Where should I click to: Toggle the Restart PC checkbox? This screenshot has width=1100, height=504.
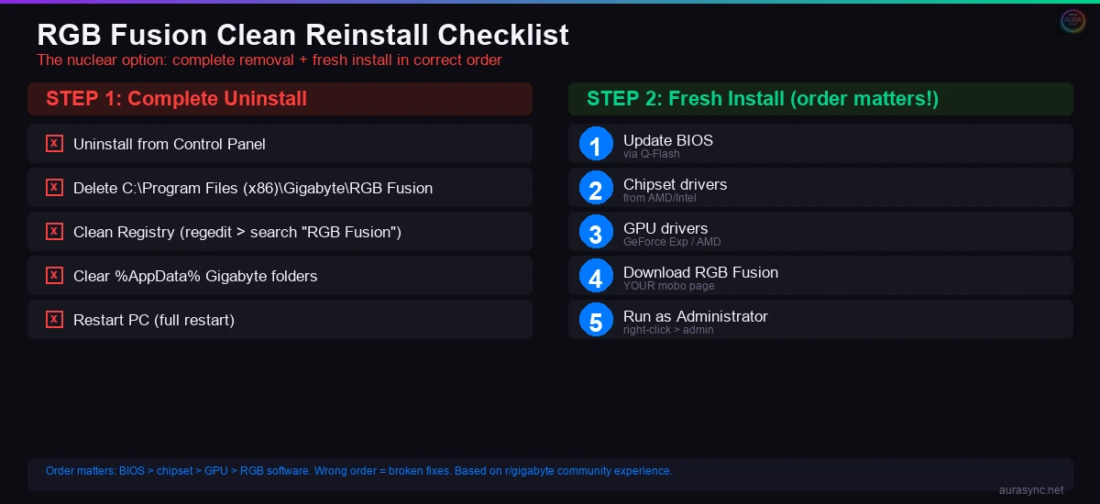click(55, 320)
